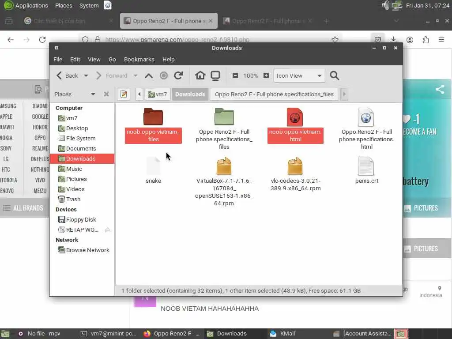
Task: Select the noob oppo vietnam_files folder icon
Action: coord(153,117)
